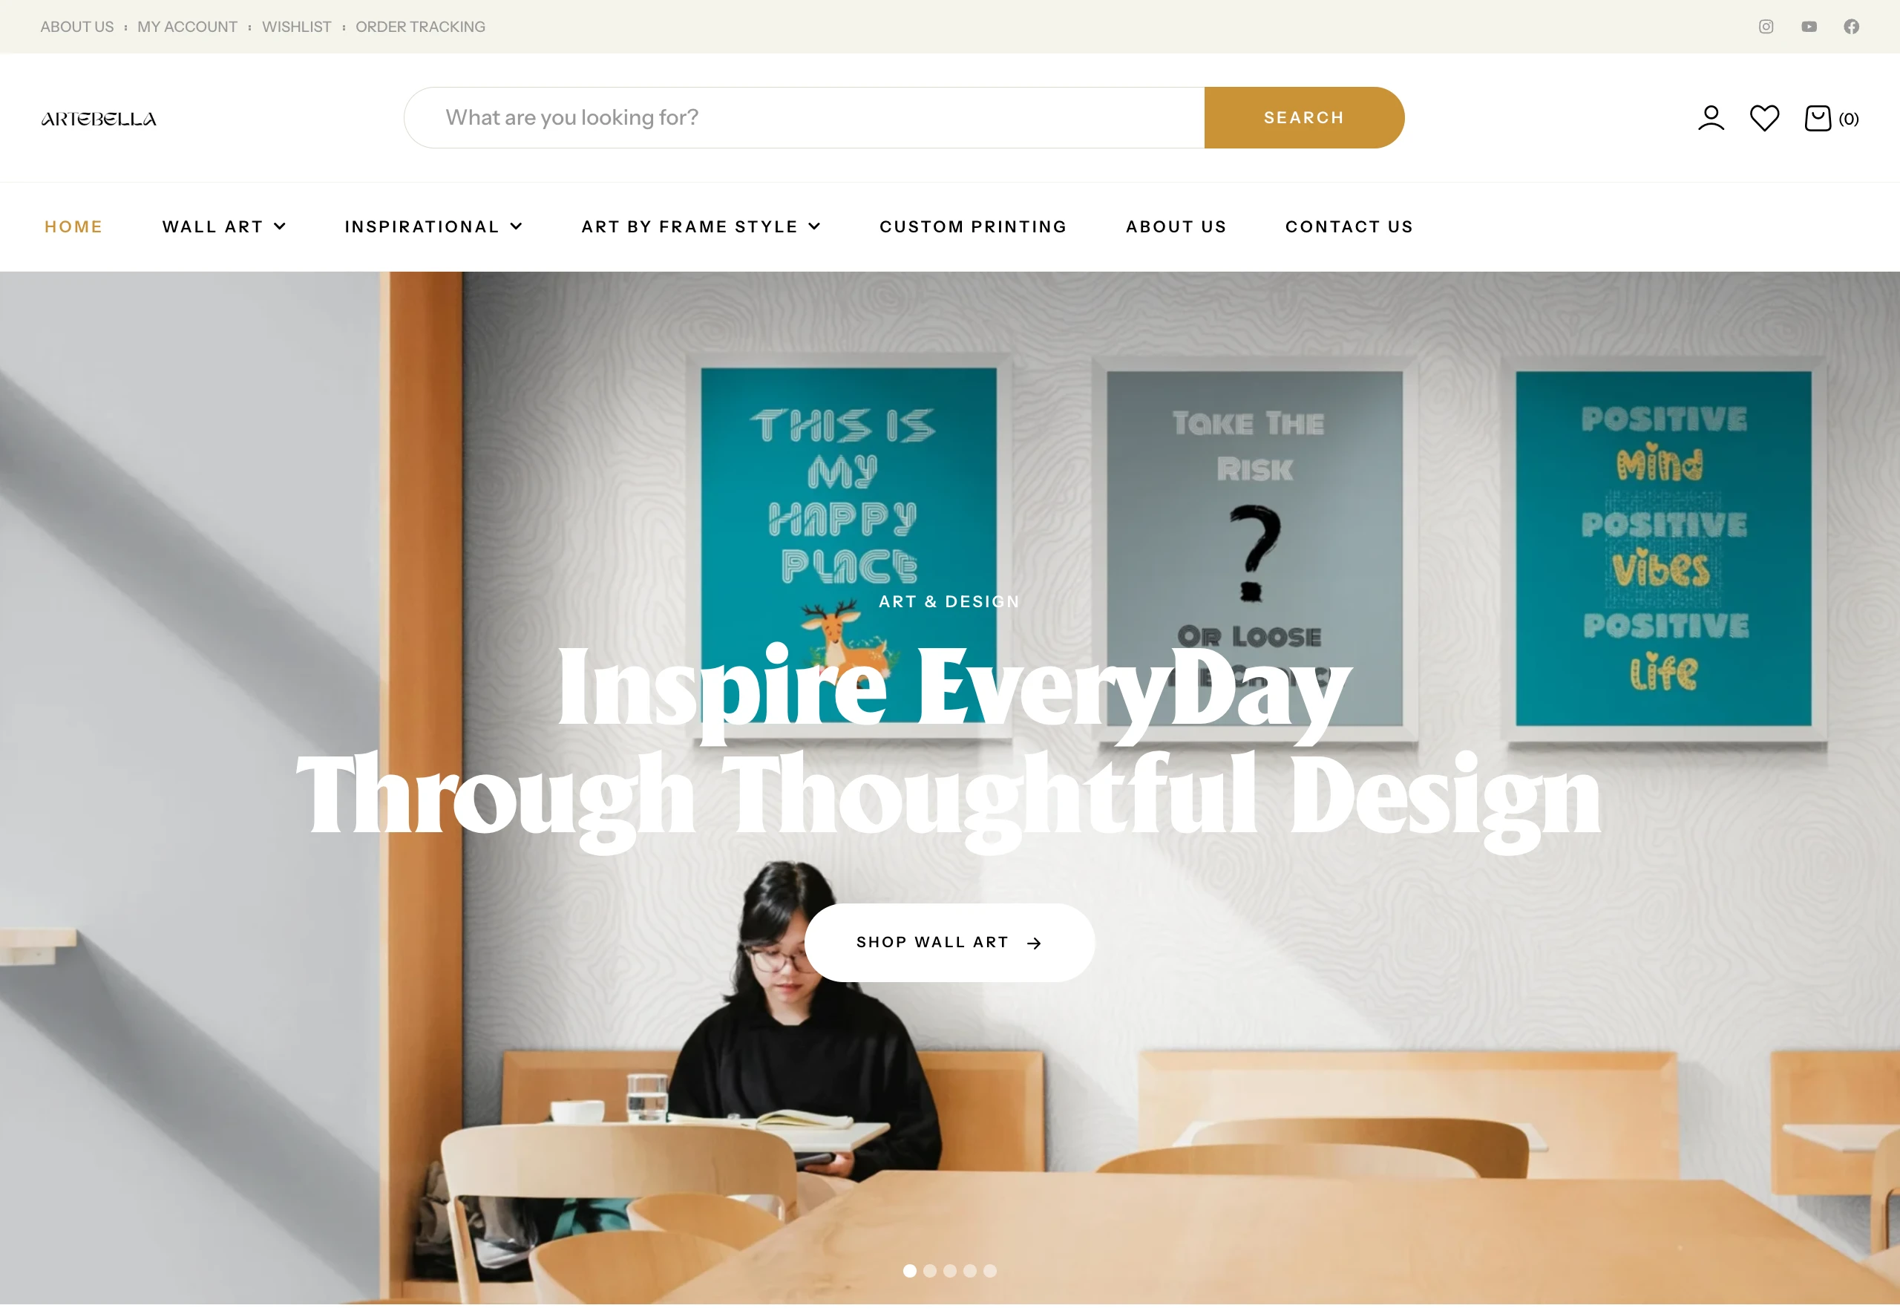Select the first carousel slide dot
Screen dimensions: 1900x1311
click(x=910, y=1271)
